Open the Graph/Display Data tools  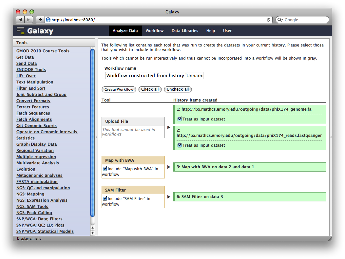click(36, 144)
